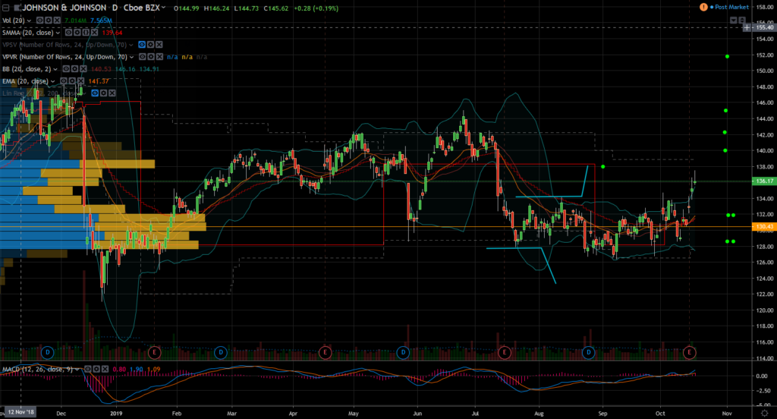This screenshot has width=777, height=419.
Task: Open settings for the Lin Reg indicator
Action: [103, 93]
